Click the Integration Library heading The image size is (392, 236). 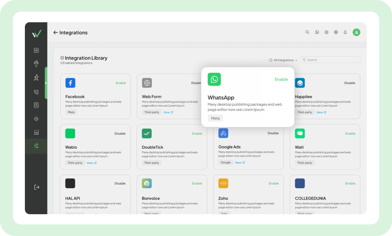coord(86,58)
